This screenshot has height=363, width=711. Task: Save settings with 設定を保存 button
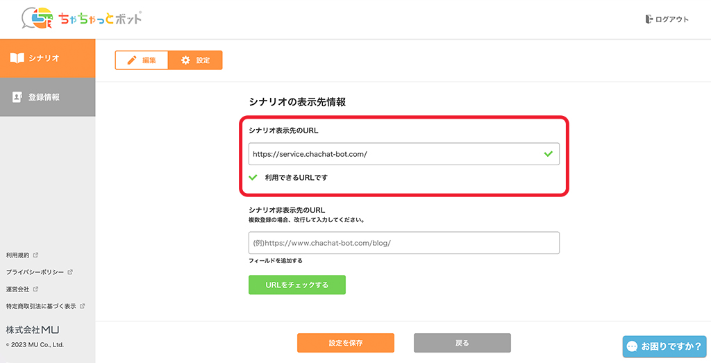tap(345, 343)
